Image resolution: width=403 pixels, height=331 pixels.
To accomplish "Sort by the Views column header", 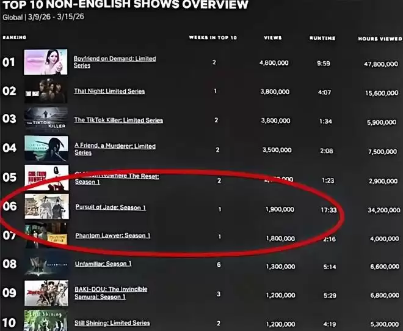I will (x=272, y=38).
